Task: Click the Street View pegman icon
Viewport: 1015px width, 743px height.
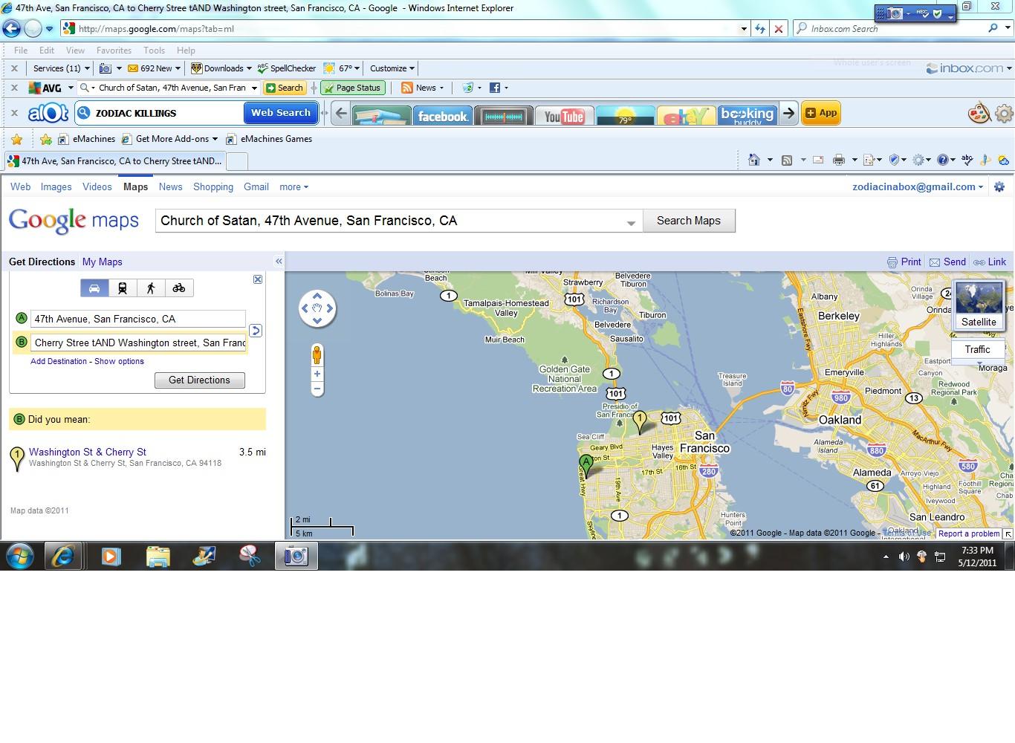Action: 317,354
